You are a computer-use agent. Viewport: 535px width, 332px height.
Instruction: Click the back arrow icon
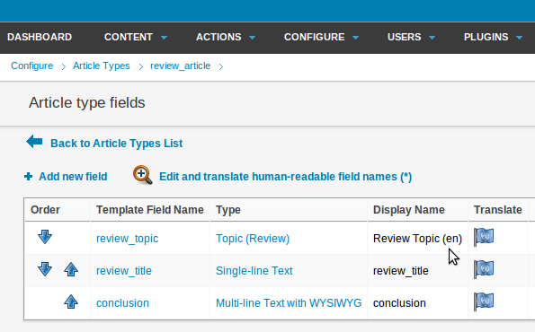(x=34, y=142)
